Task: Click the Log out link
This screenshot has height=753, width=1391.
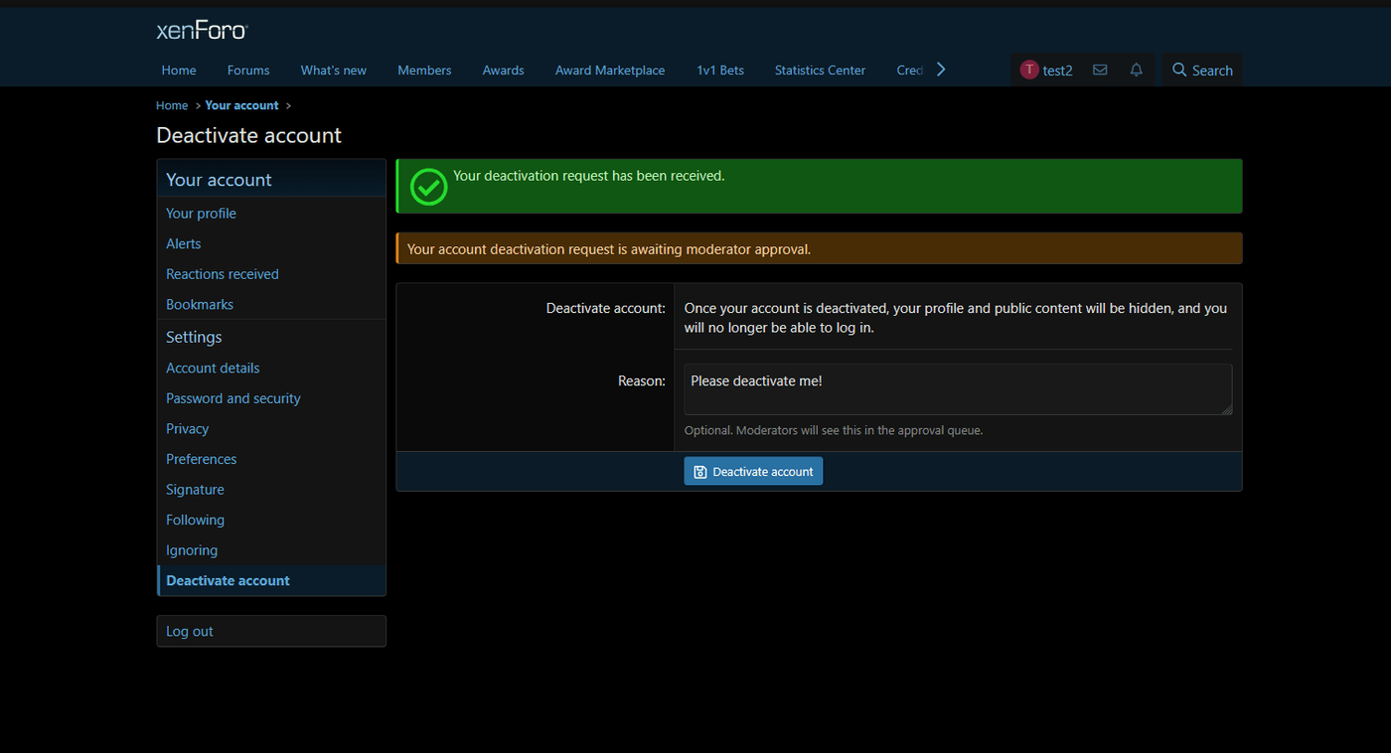Action: coord(190,632)
